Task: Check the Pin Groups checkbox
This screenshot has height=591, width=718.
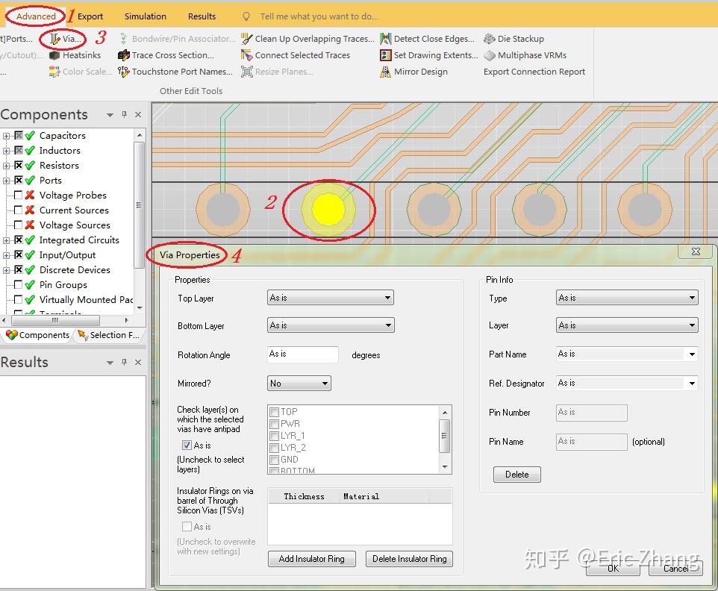Action: (19, 285)
